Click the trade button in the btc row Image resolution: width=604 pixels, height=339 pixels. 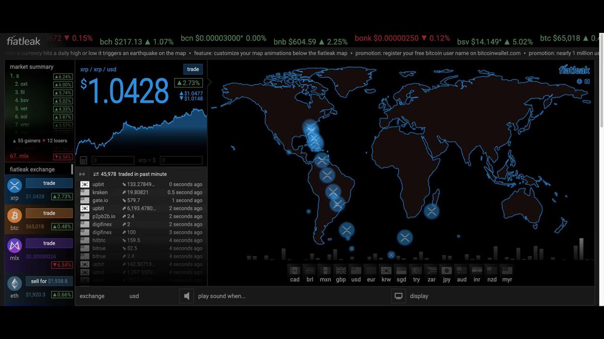49,213
